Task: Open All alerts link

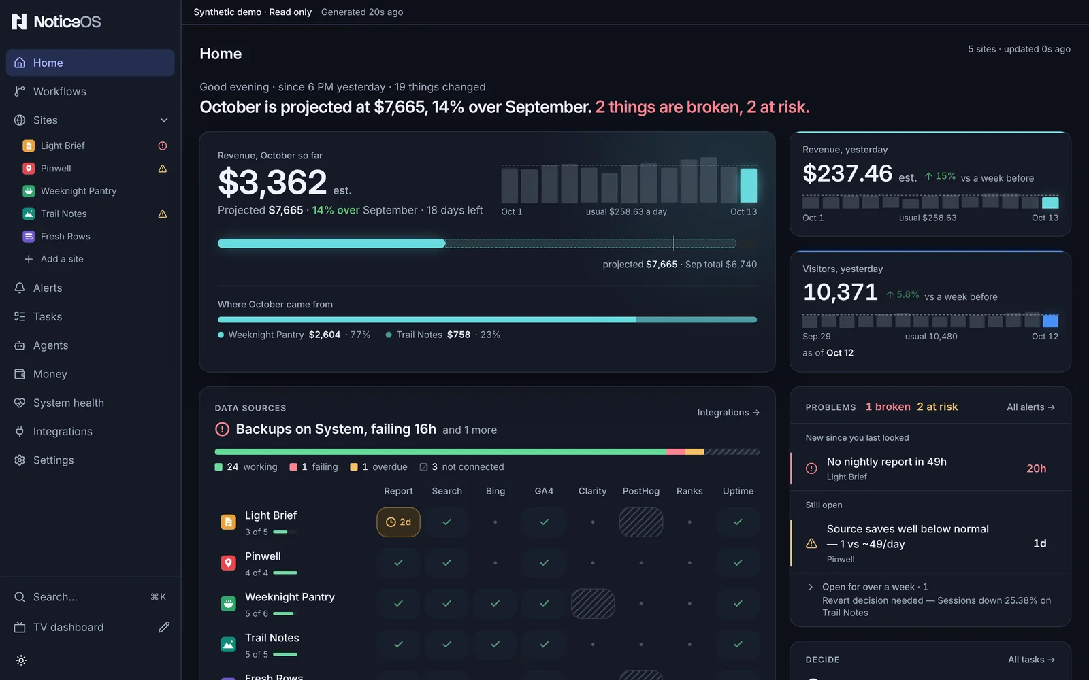Action: 1030,407
